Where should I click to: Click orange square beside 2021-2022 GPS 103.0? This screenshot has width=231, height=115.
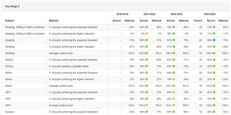pyautogui.click(x=147, y=105)
